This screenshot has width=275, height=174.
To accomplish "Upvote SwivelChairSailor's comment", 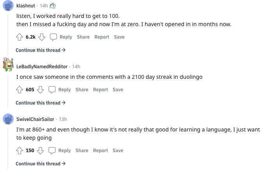I will [19, 151].
